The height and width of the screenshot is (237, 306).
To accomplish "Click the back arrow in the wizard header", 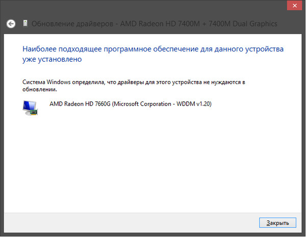I will [11, 24].
